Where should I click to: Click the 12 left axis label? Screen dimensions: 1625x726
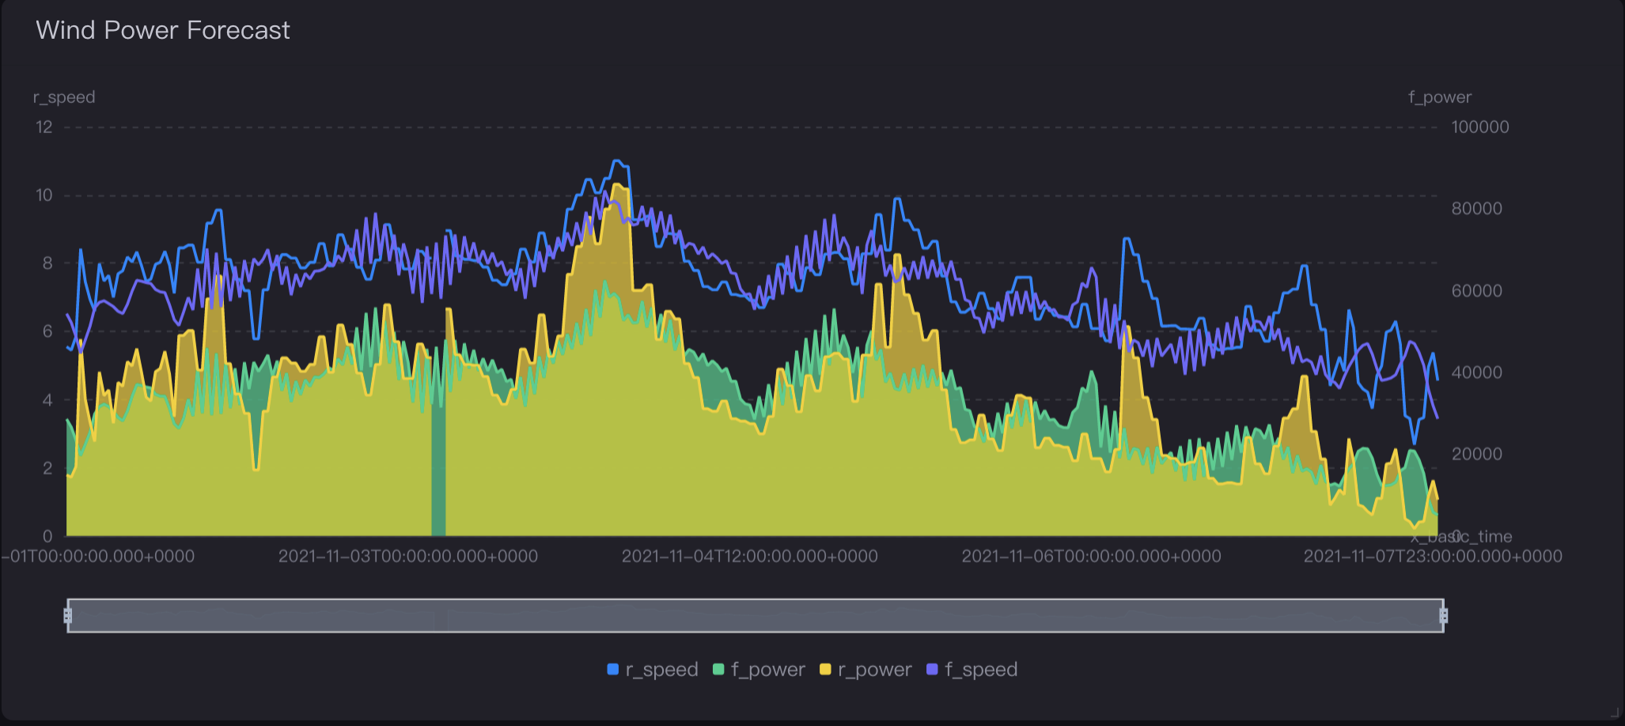click(x=44, y=127)
